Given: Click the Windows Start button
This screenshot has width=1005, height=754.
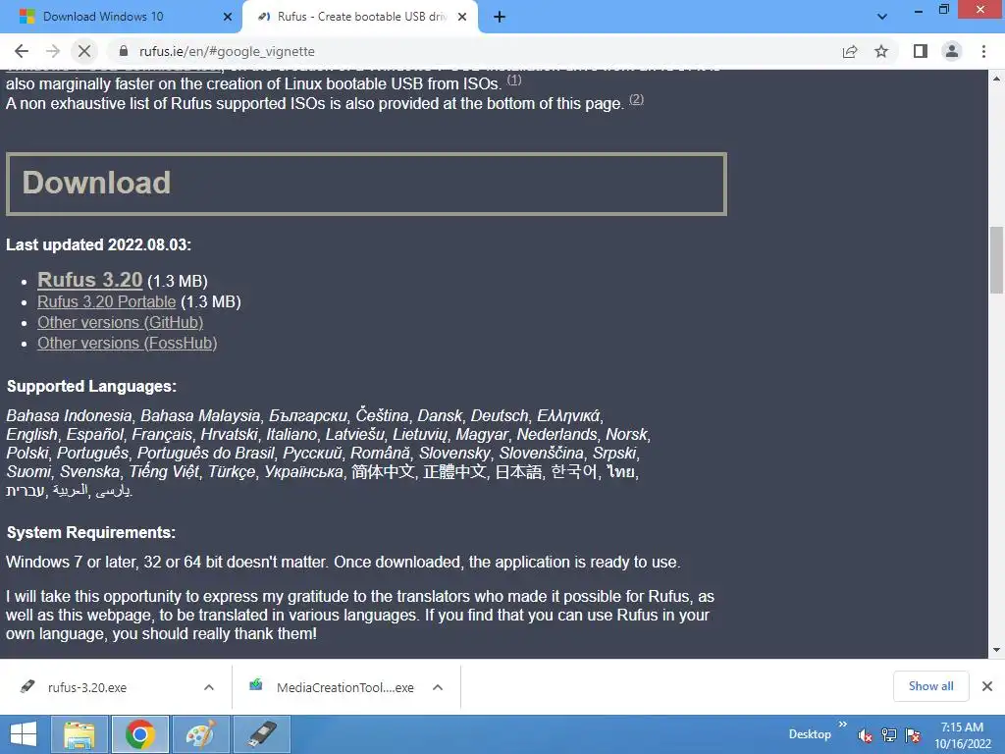Looking at the screenshot, I should point(24,734).
